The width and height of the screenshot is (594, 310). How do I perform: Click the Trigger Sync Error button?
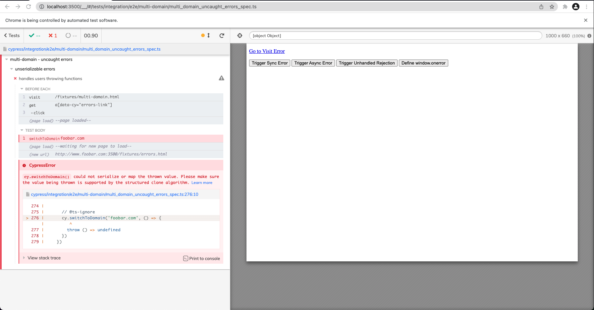(270, 63)
